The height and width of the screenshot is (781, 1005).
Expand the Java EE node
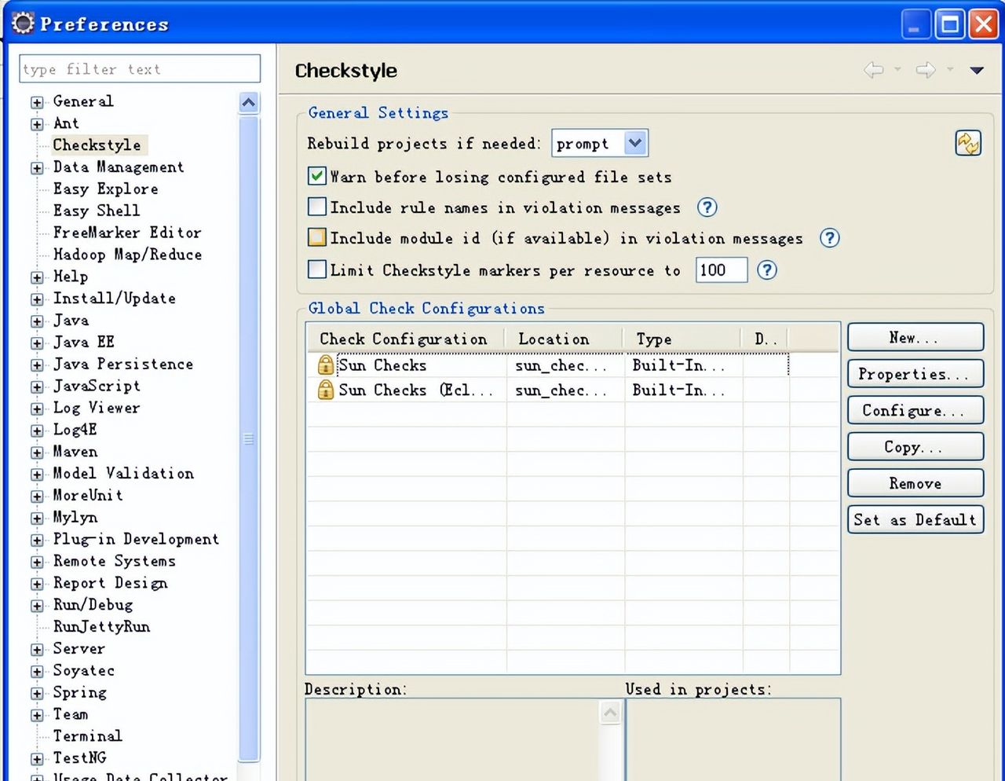point(37,343)
